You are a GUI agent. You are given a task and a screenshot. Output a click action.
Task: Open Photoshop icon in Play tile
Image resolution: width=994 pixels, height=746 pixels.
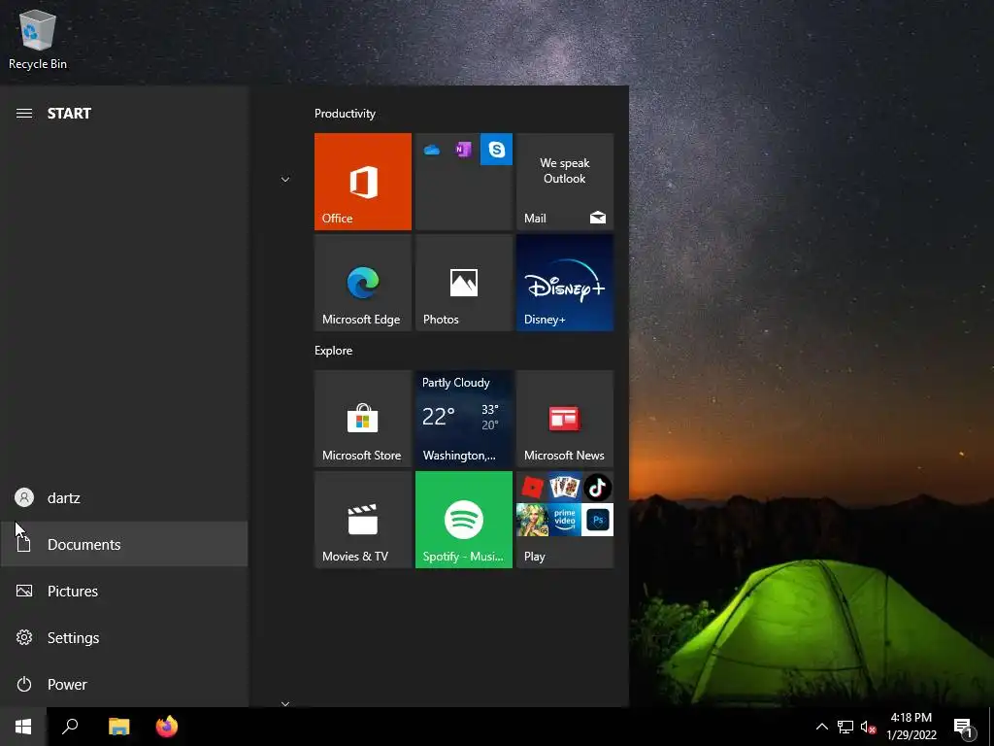pyautogui.click(x=597, y=520)
